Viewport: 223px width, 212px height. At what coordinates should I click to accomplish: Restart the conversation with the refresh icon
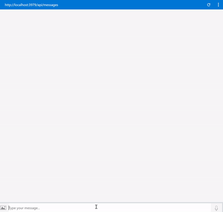[x=209, y=5]
